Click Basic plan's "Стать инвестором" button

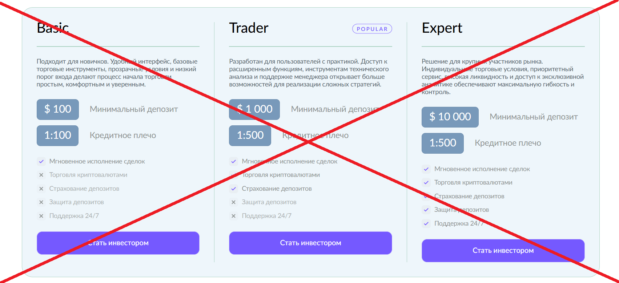click(118, 243)
